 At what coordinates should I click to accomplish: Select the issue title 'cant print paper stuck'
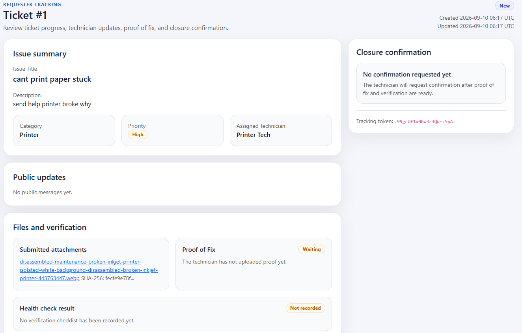[x=52, y=79]
